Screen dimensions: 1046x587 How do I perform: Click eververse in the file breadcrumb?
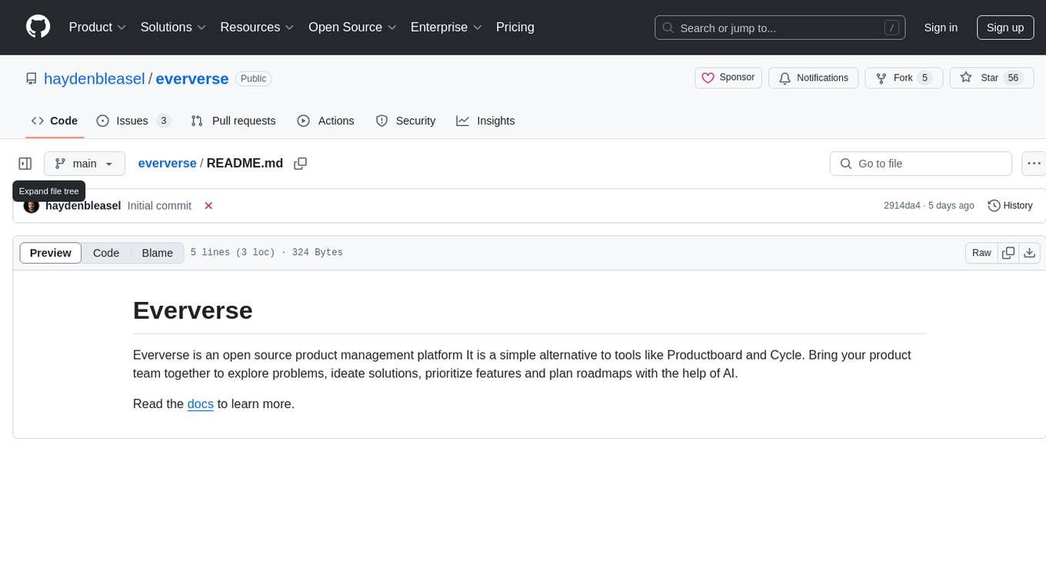[x=167, y=163]
